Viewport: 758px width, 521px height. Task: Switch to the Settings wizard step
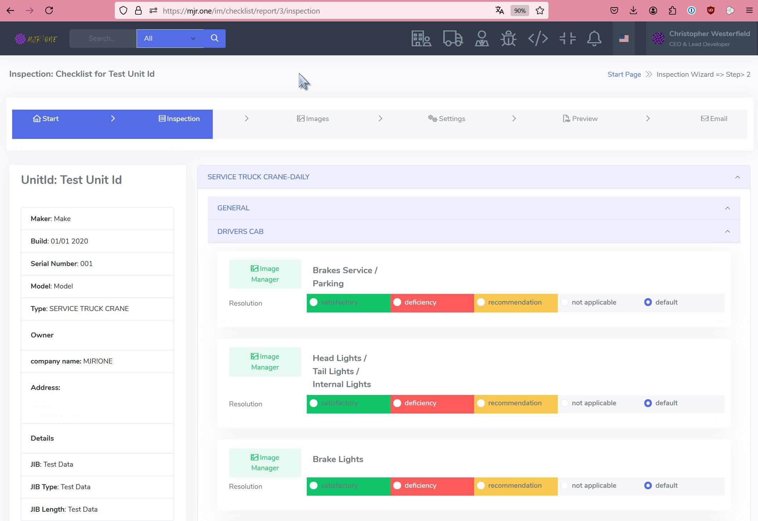pos(447,119)
